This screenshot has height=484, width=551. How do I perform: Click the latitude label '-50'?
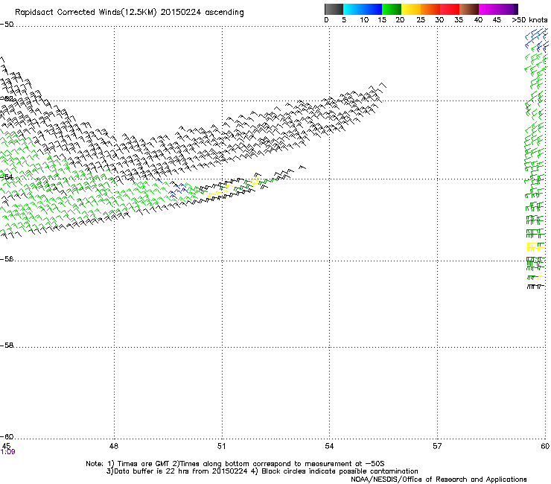tap(7, 25)
